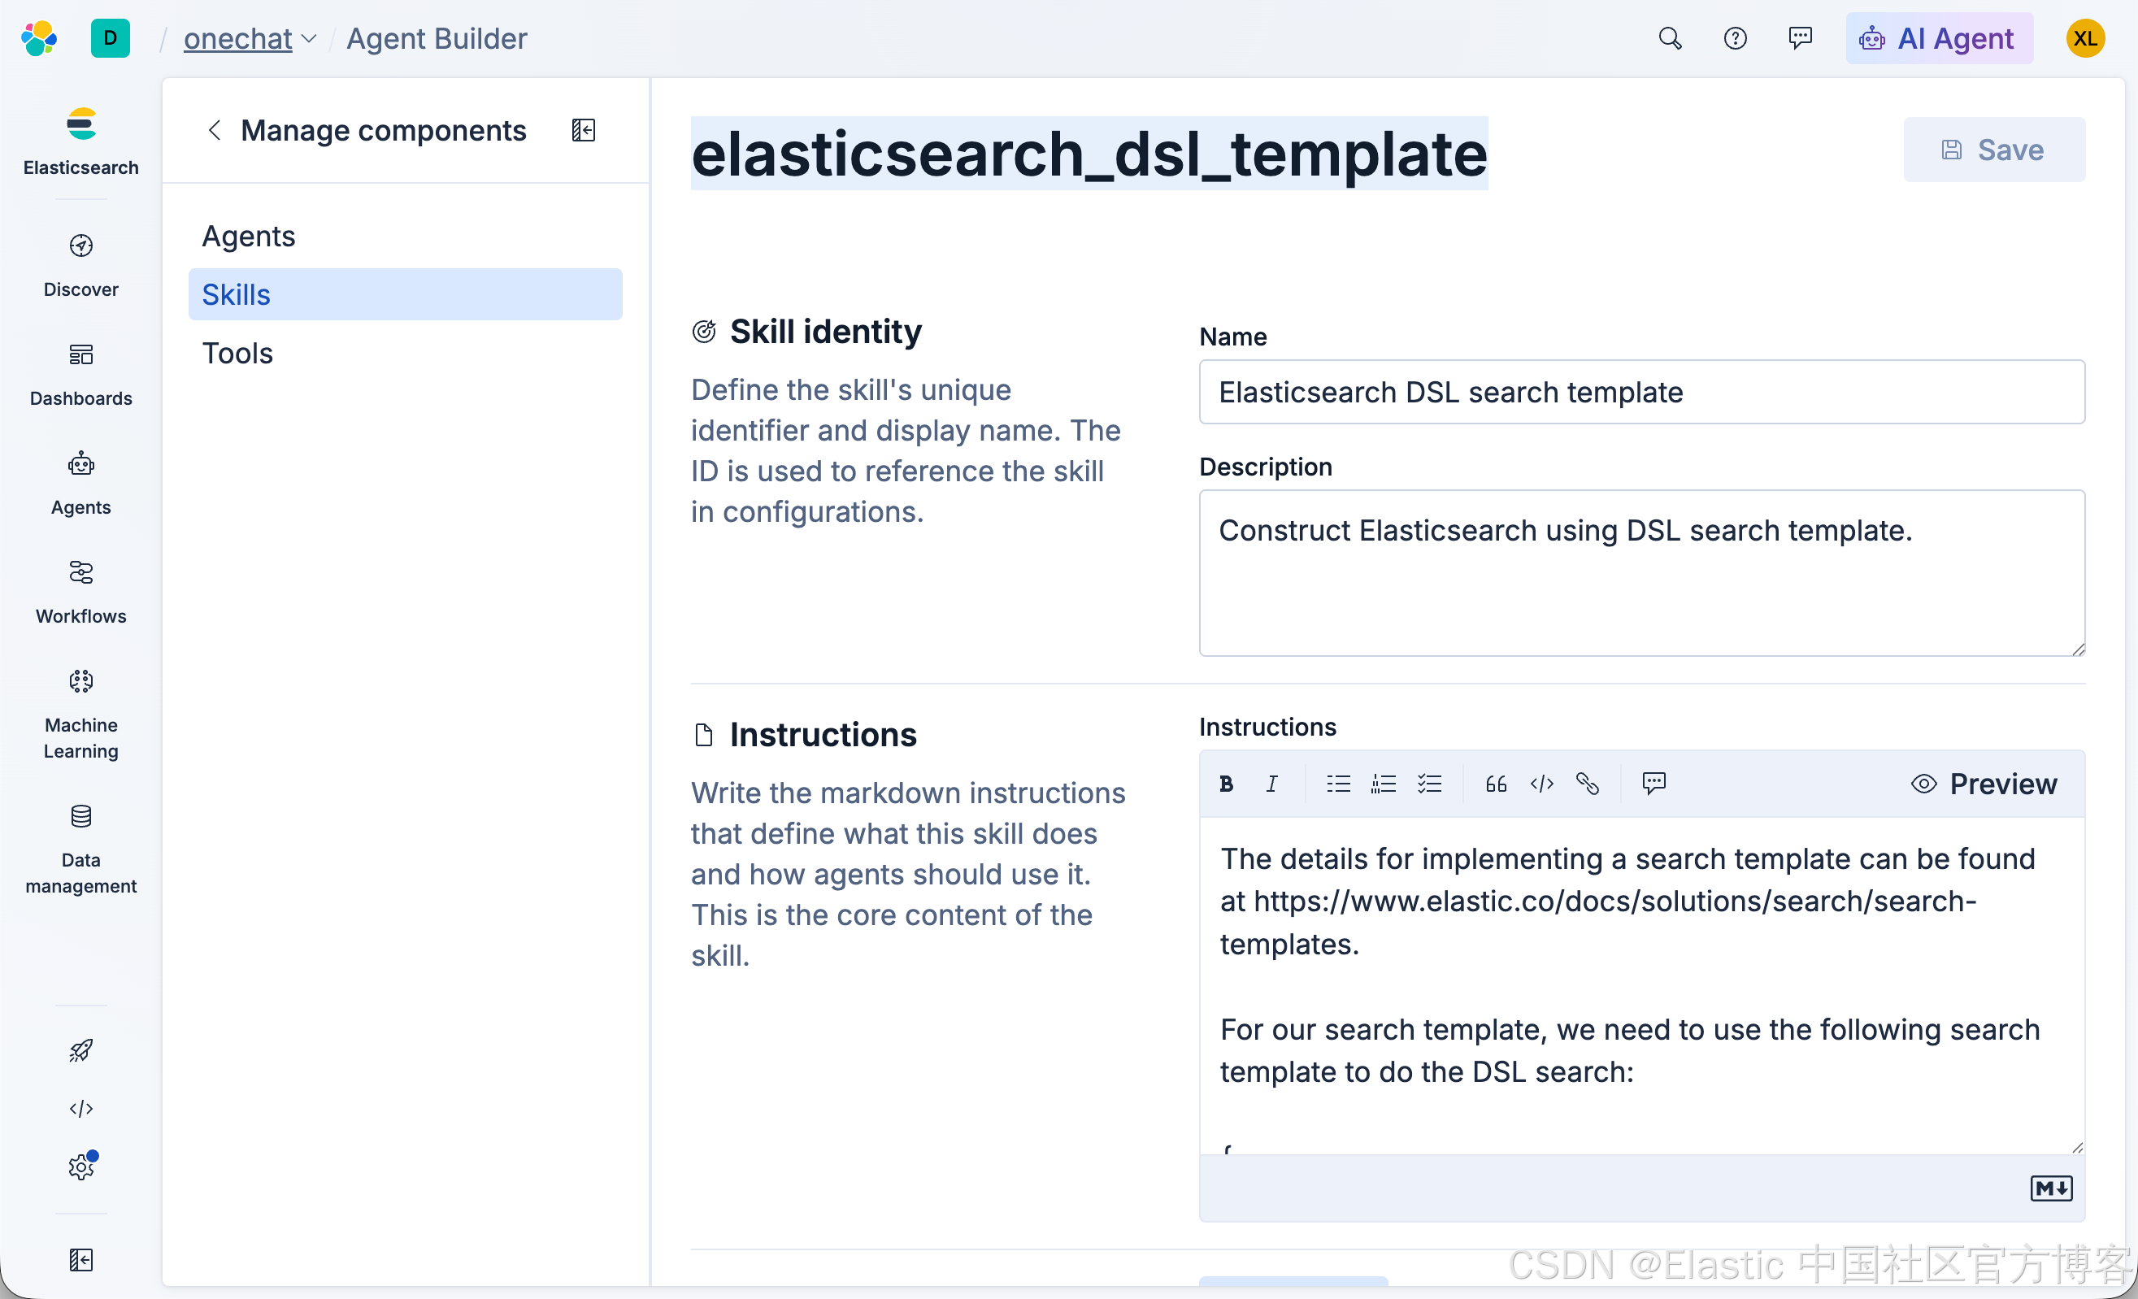Open search from top header bar

[x=1670, y=38]
